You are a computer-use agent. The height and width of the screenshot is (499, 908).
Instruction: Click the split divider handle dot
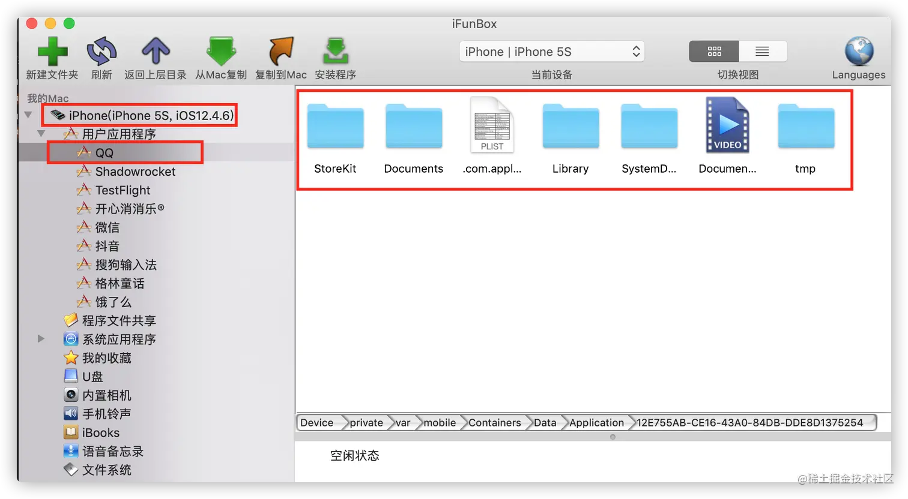613,437
